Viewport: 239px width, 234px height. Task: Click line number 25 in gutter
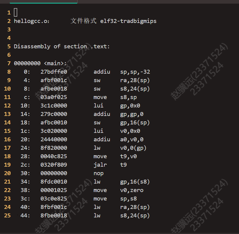7,215
